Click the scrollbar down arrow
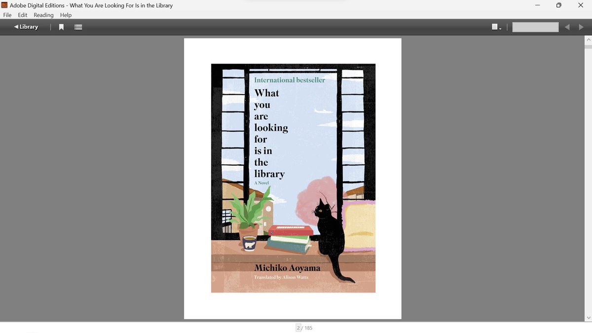This screenshot has height=333, width=592. click(588, 317)
